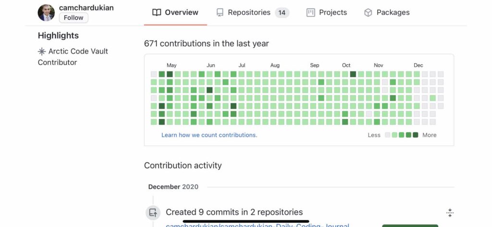Viewport: 492px width, 227px height.
Task: Go to the Packages tab
Action: pos(393,12)
